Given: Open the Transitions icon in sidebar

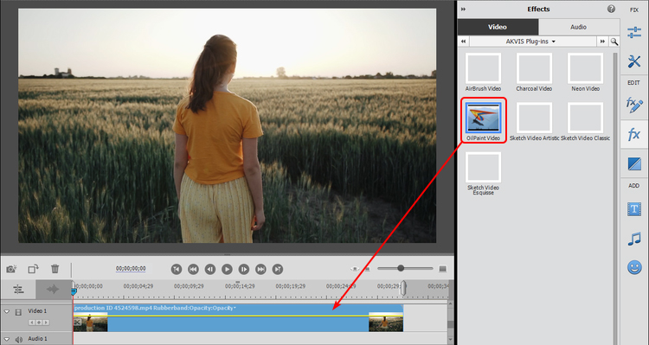Looking at the screenshot, I should pyautogui.click(x=633, y=163).
